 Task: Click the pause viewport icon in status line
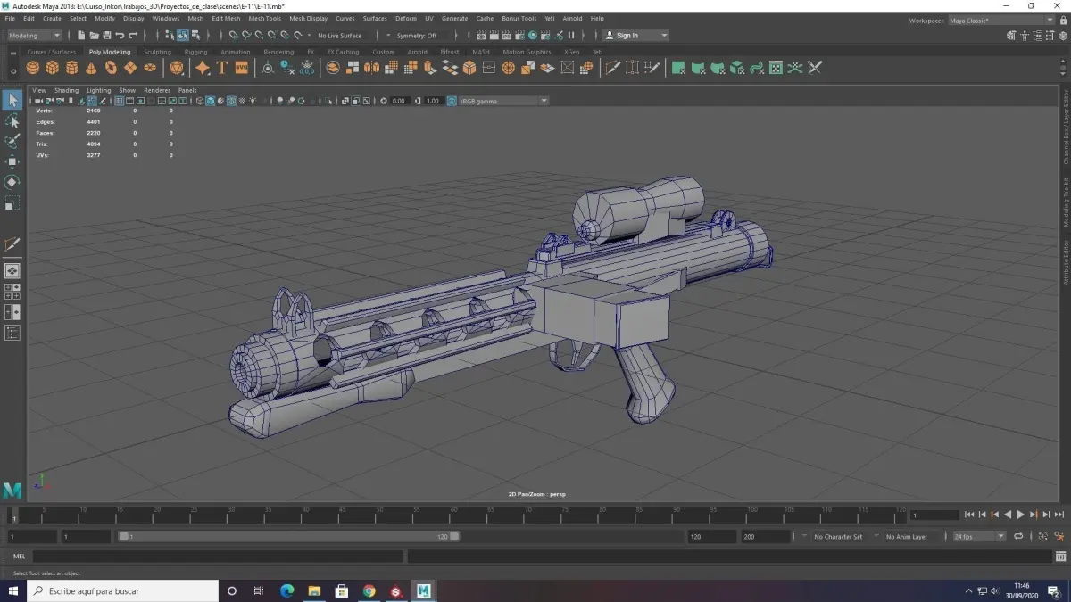(x=572, y=36)
